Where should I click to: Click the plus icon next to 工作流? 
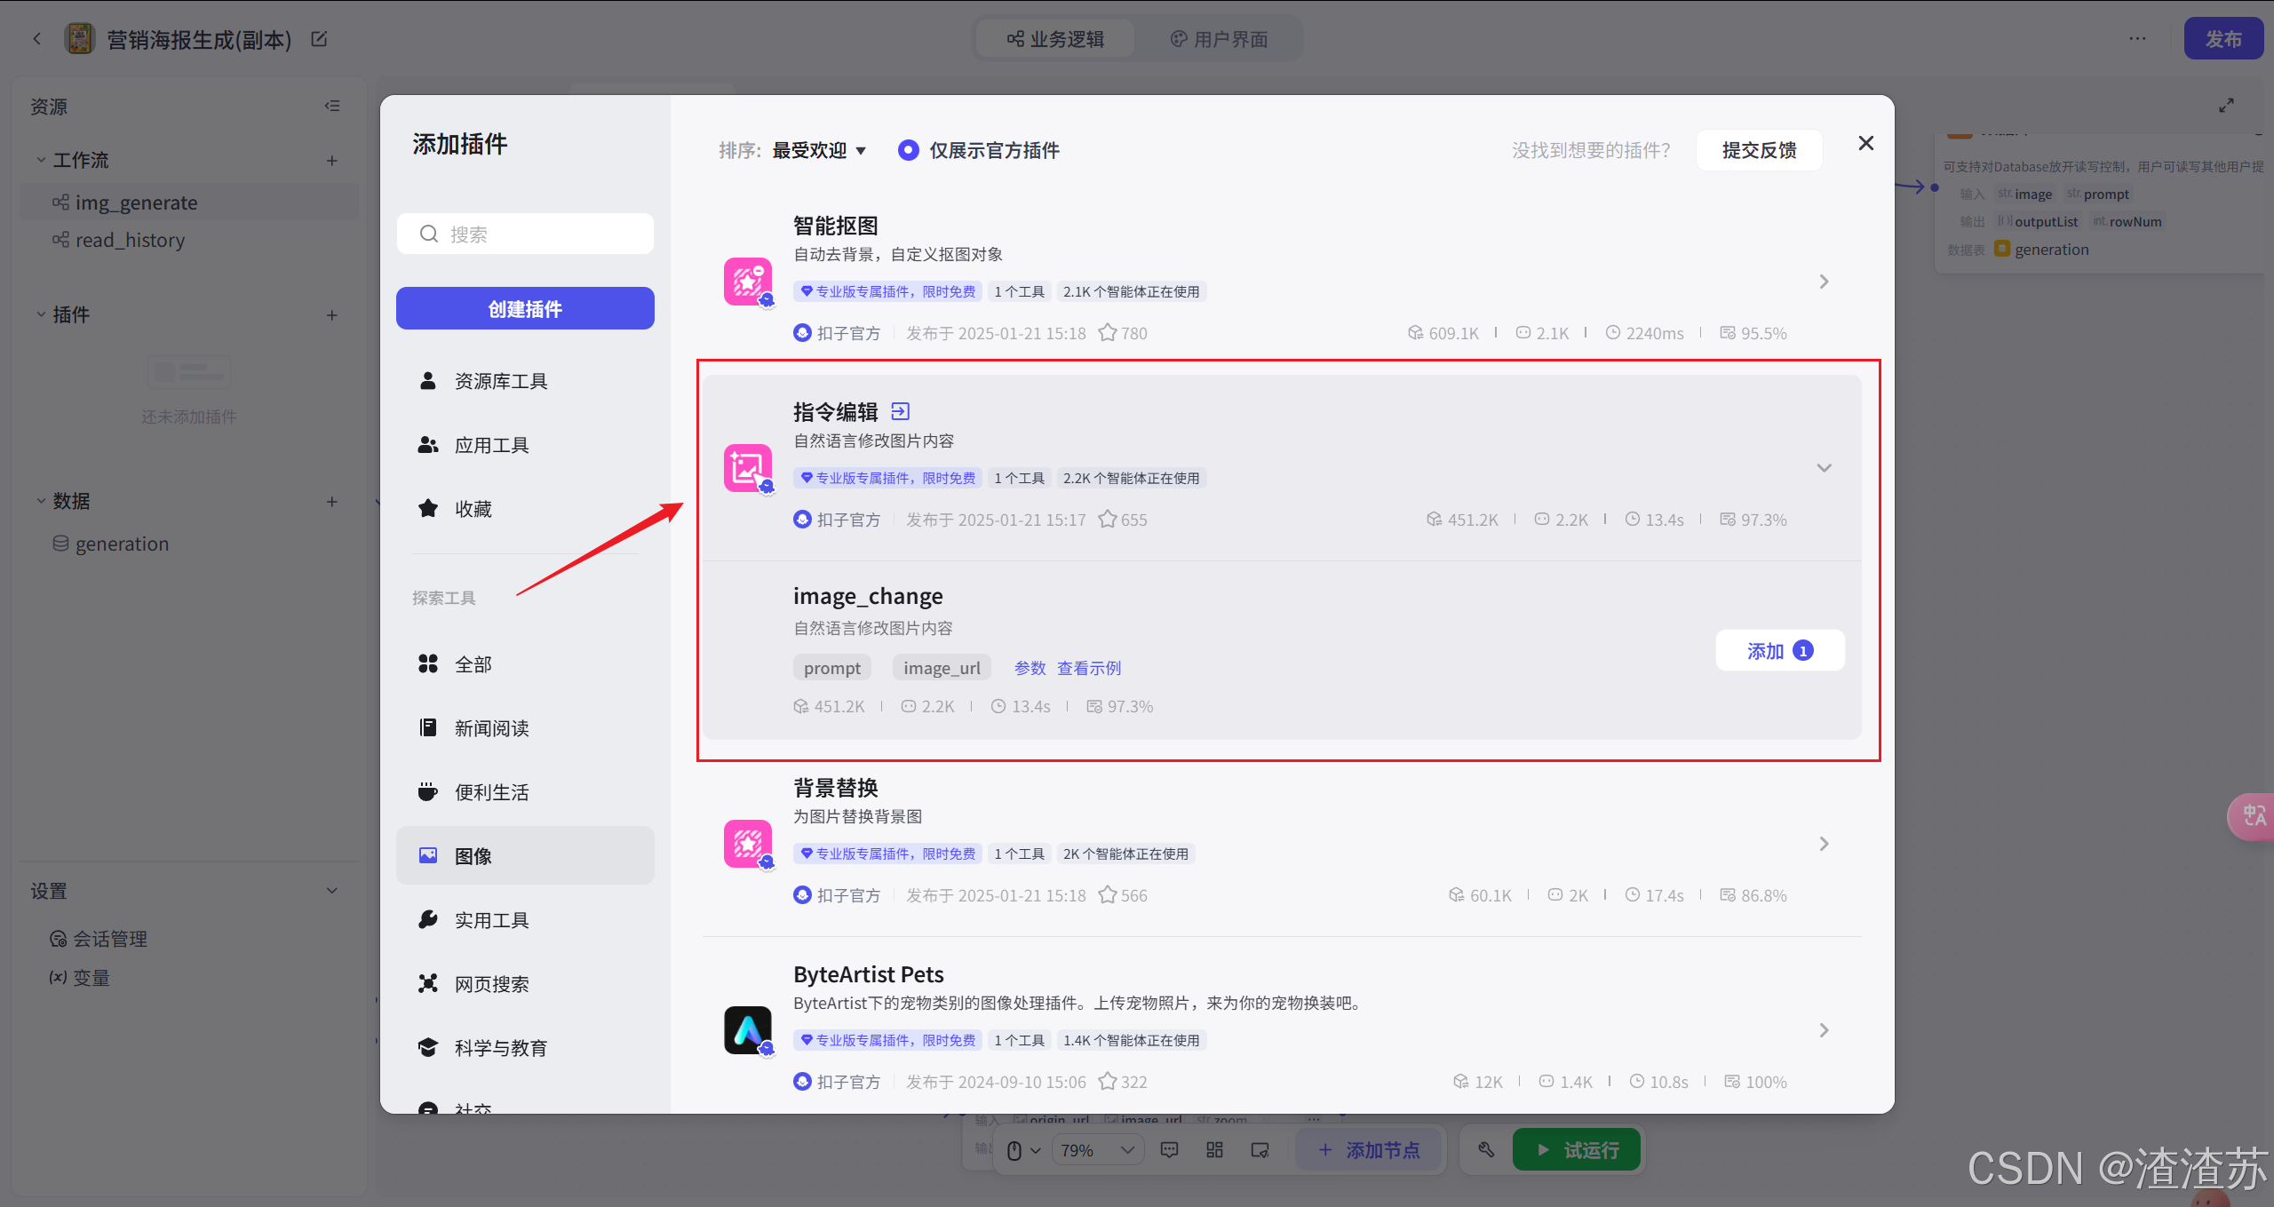(x=332, y=161)
